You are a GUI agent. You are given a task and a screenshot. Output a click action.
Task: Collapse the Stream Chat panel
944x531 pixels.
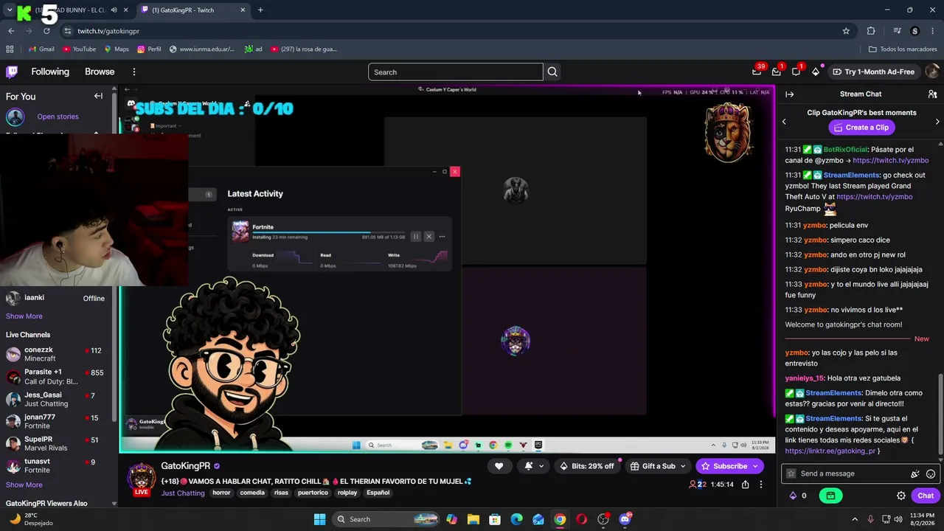tap(789, 94)
